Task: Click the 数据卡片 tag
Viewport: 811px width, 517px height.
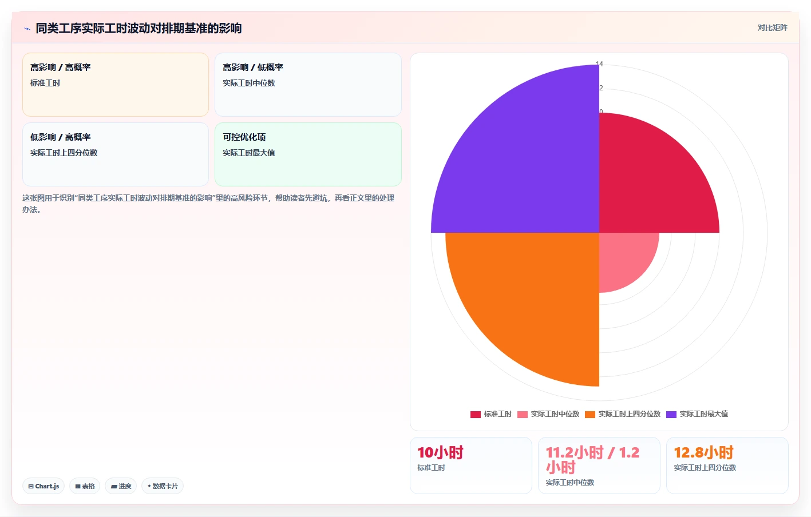Action: tap(163, 486)
